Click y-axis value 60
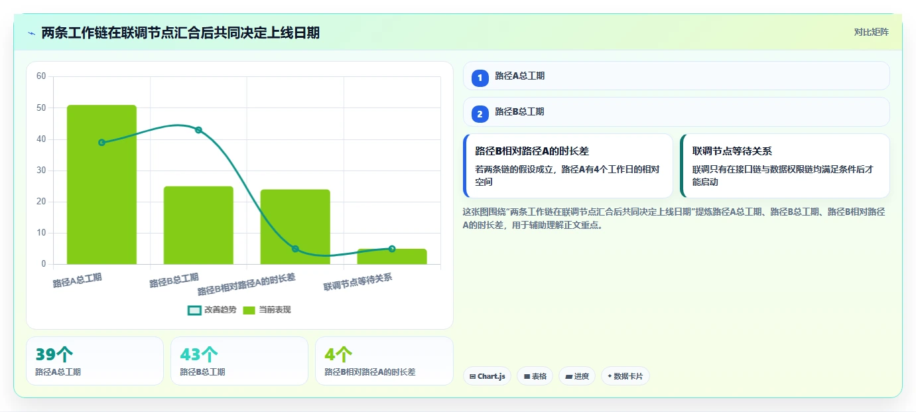The height and width of the screenshot is (412, 916). 40,76
